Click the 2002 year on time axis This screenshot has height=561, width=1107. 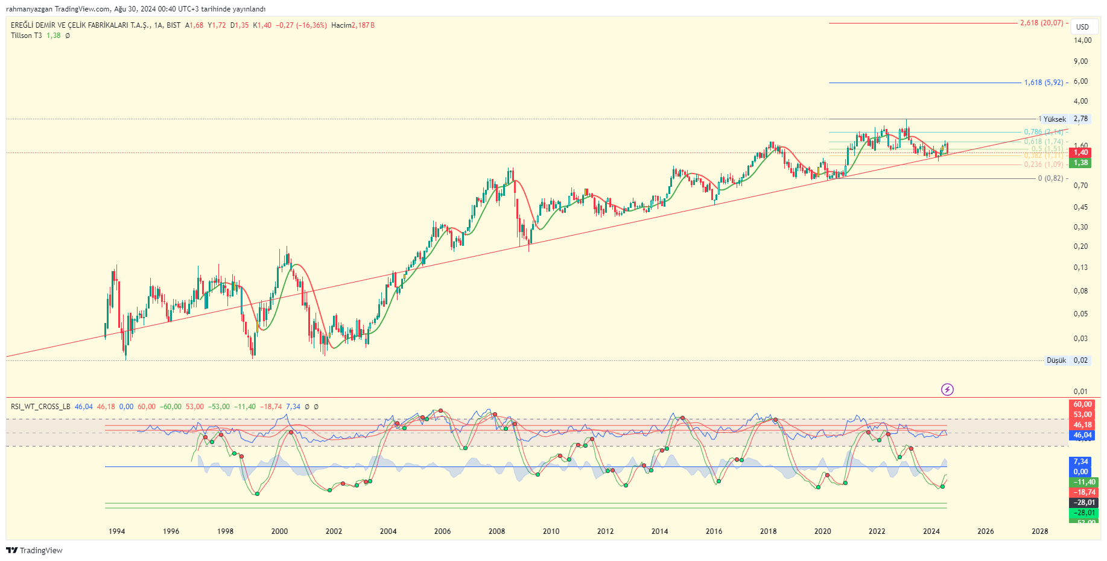(x=334, y=531)
